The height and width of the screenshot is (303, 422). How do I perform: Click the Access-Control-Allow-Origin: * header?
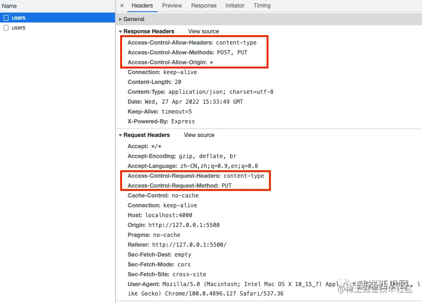pos(170,62)
